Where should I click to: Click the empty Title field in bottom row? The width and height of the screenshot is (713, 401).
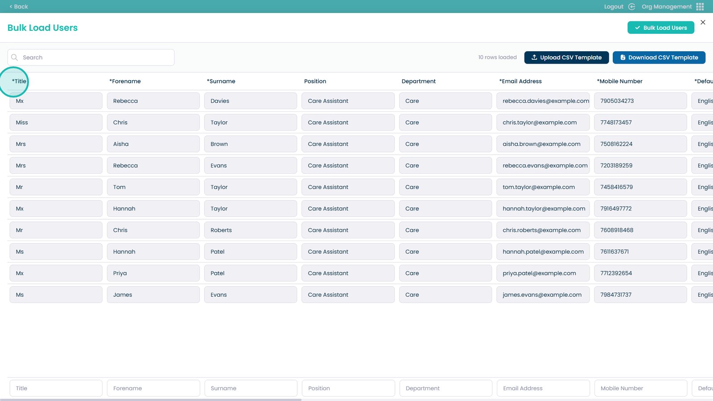[x=56, y=388]
